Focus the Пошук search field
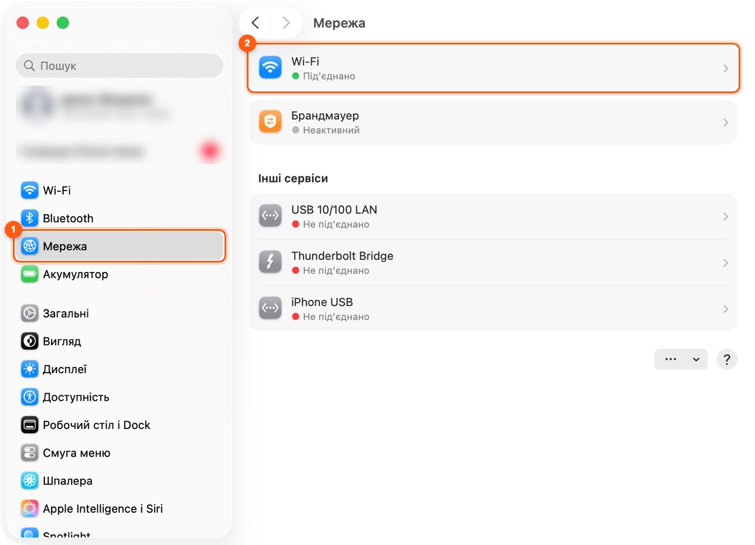 (x=120, y=66)
